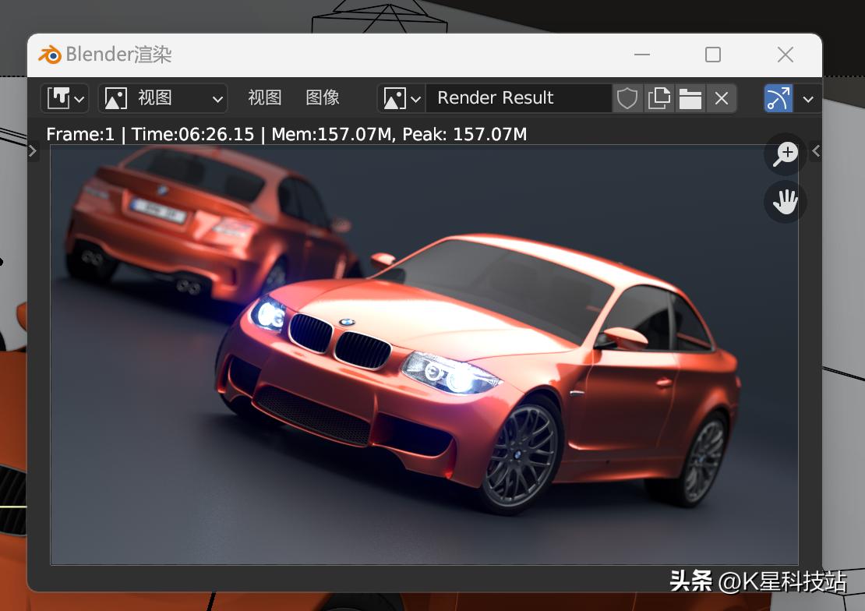Browse images with the image selector
The height and width of the screenshot is (611, 865).
(x=401, y=99)
